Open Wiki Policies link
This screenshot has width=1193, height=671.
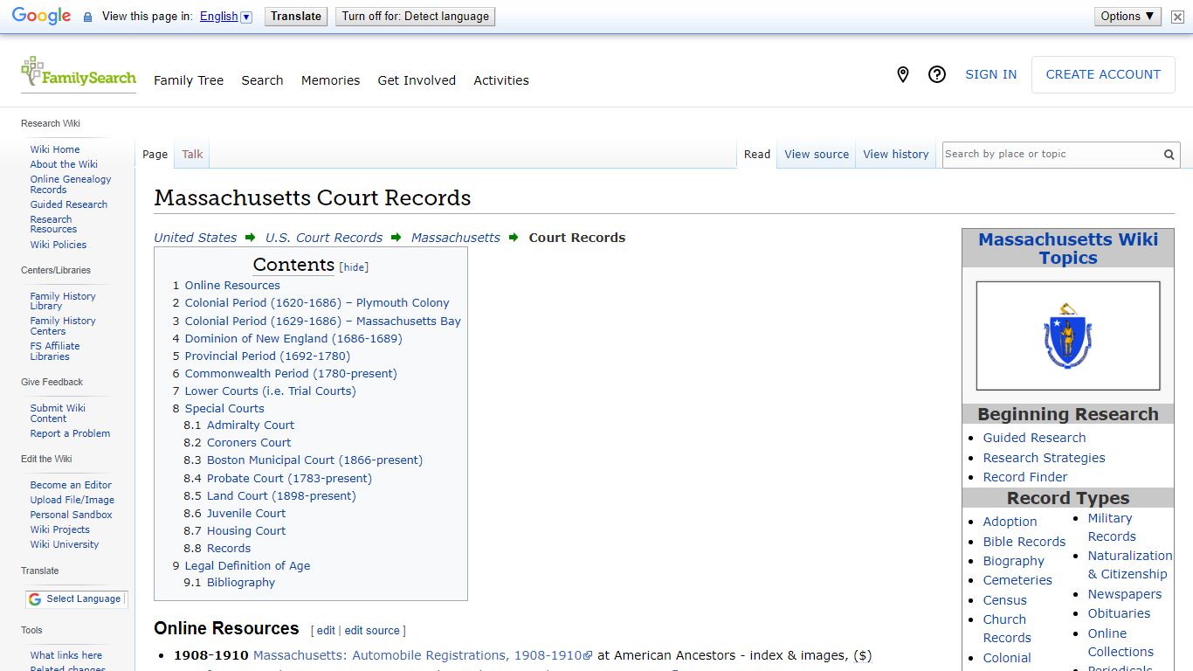tap(59, 245)
